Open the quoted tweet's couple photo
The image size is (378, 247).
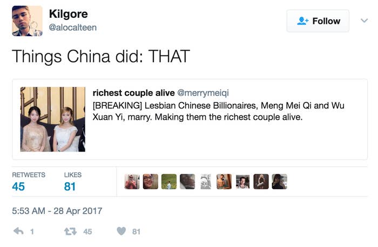tap(53, 119)
